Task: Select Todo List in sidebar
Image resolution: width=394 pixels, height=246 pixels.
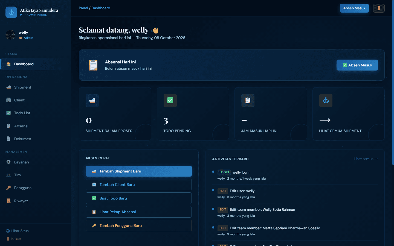Action: point(36,113)
